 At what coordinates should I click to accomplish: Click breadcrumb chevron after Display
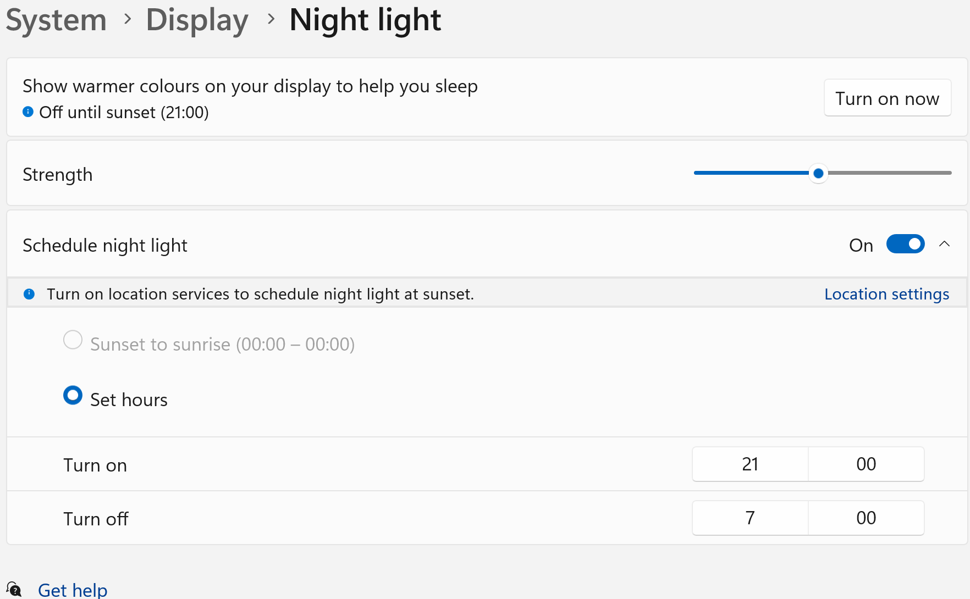pos(271,19)
